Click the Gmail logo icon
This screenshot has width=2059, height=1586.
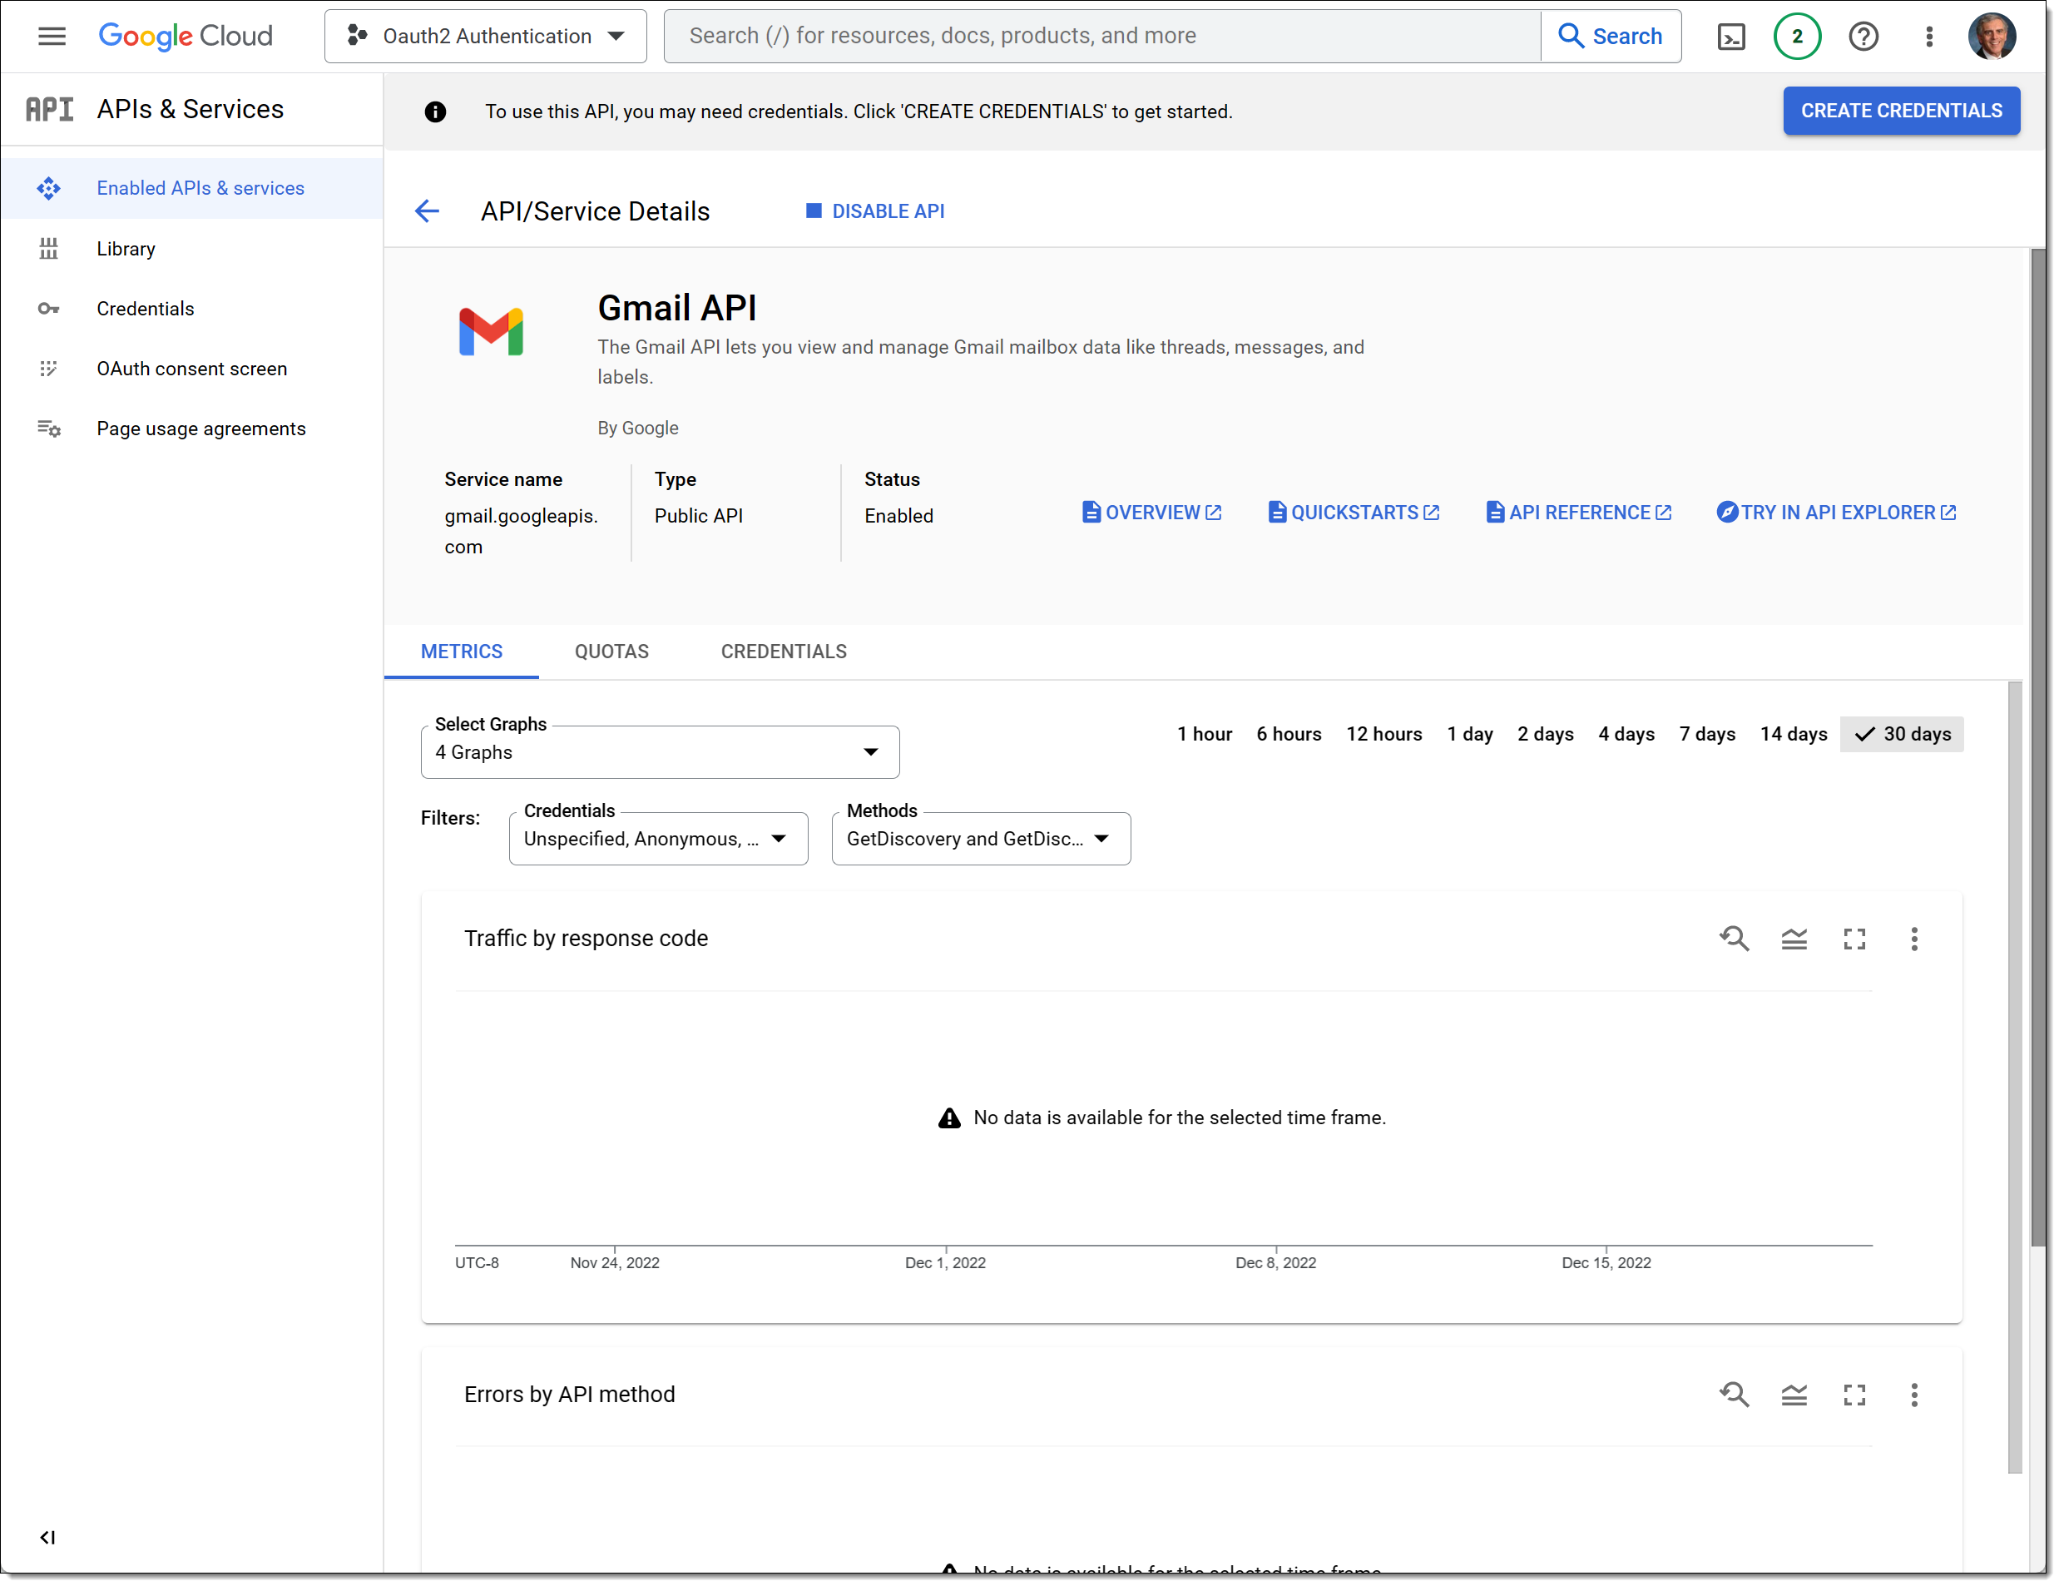pyautogui.click(x=490, y=332)
